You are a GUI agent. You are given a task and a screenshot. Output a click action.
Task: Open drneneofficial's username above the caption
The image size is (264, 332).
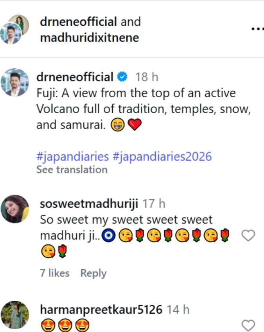tap(74, 75)
